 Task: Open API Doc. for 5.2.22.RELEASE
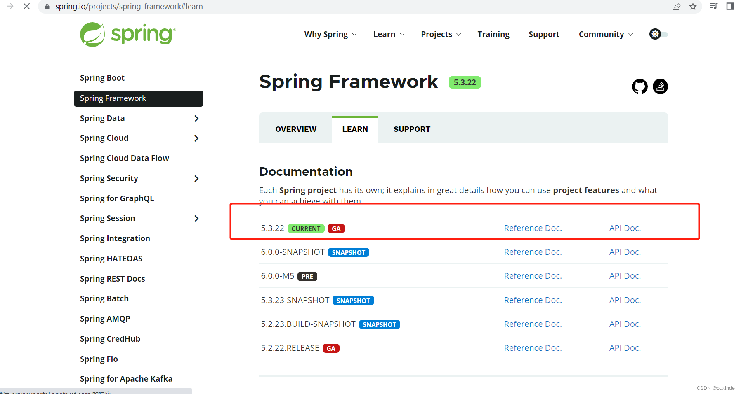(625, 348)
